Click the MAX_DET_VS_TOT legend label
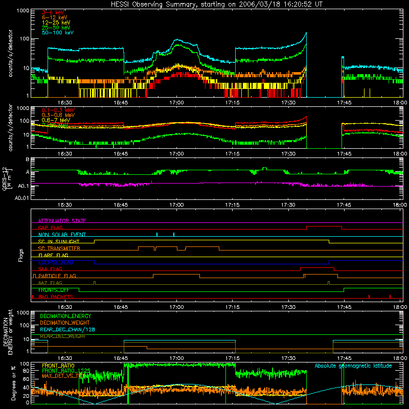The height and width of the screenshot is (409, 409). coord(63,376)
